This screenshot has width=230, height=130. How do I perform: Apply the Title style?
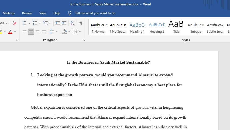click(176, 28)
